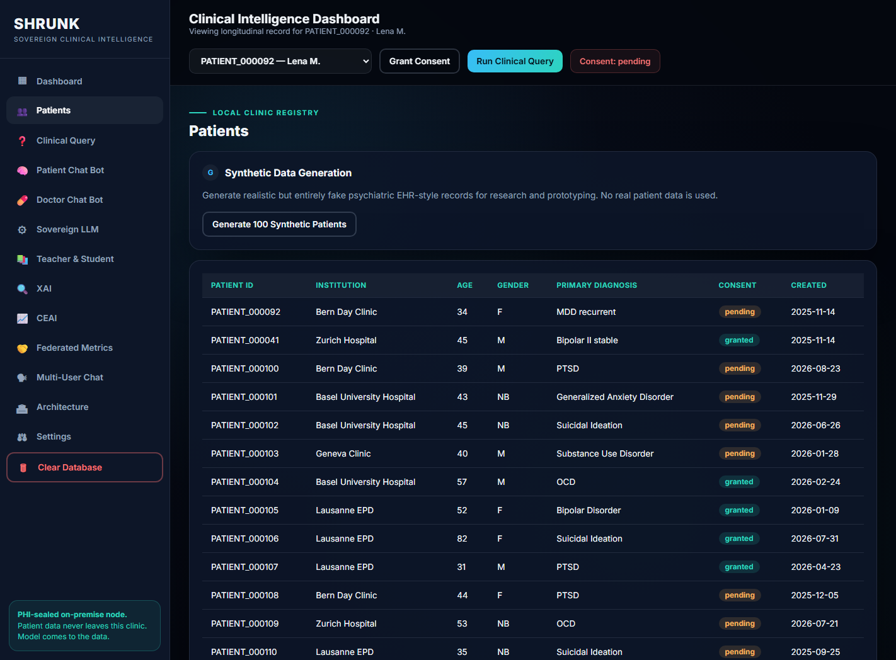Click PATIENT_000101 ID cell
This screenshot has height=660, width=896.
pos(244,397)
